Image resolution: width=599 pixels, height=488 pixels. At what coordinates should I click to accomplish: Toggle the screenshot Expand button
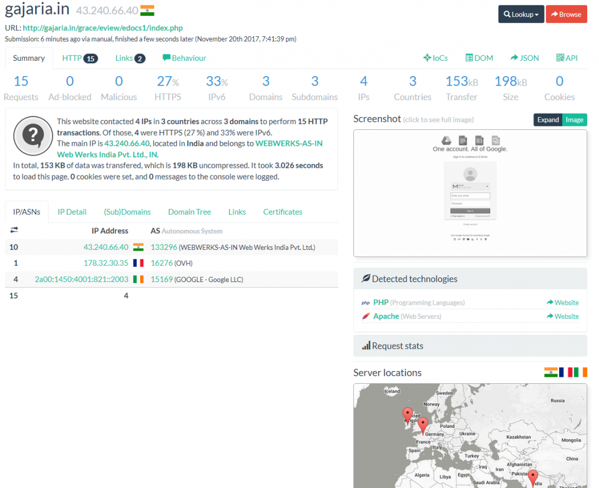(548, 119)
